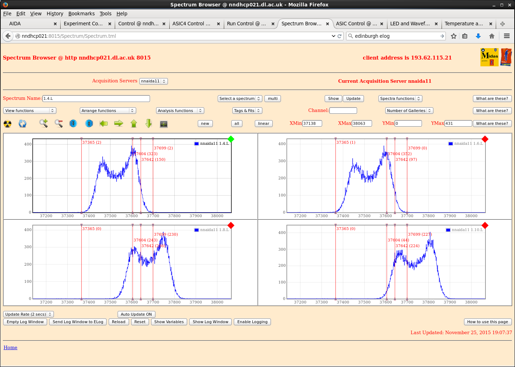Click Enable Logging button
Viewport: 515px width, 367px height.
(x=252, y=322)
